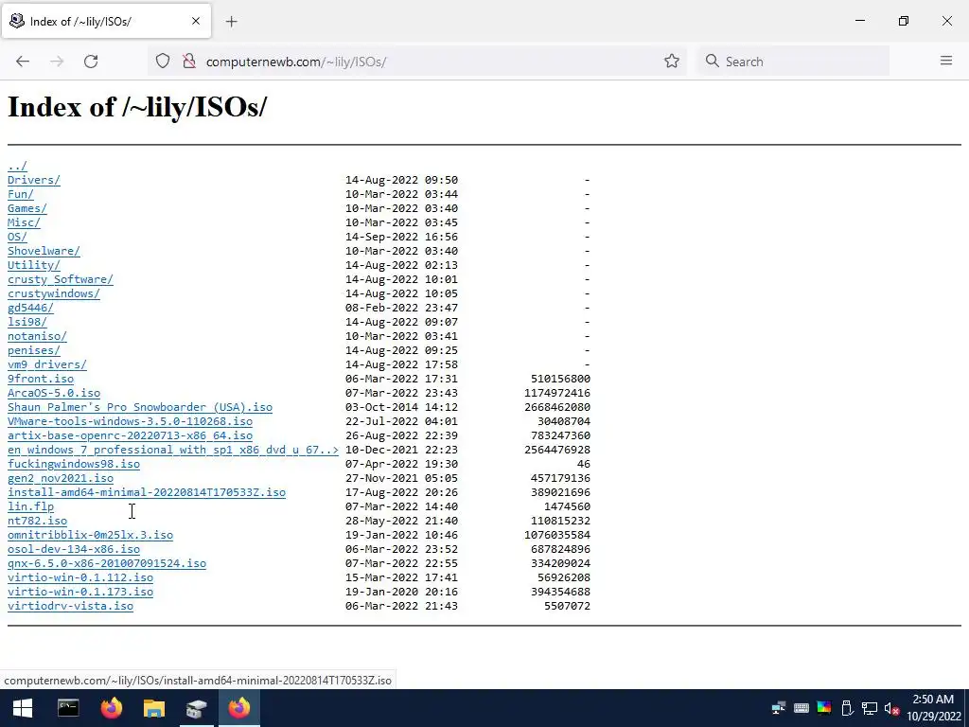Open File Explorer from the taskbar
969x727 pixels.
154,708
